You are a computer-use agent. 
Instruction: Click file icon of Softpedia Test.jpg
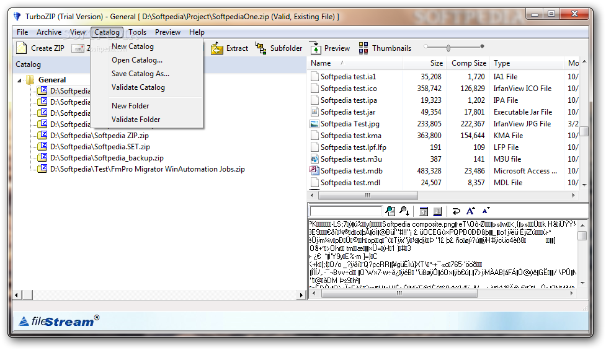click(x=314, y=124)
